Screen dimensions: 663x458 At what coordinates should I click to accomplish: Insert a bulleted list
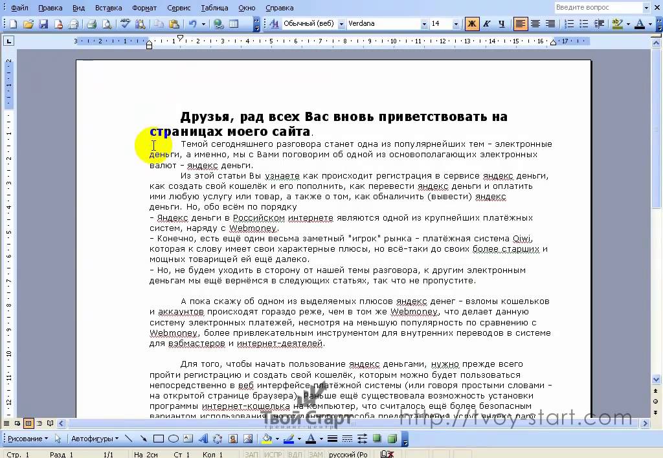tap(584, 24)
